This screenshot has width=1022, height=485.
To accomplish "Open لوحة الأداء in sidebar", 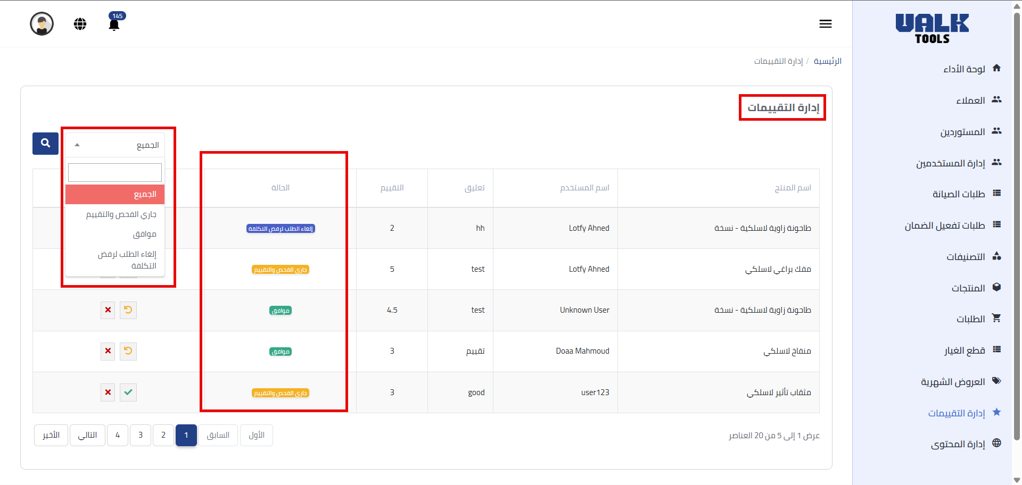I will pos(964,69).
